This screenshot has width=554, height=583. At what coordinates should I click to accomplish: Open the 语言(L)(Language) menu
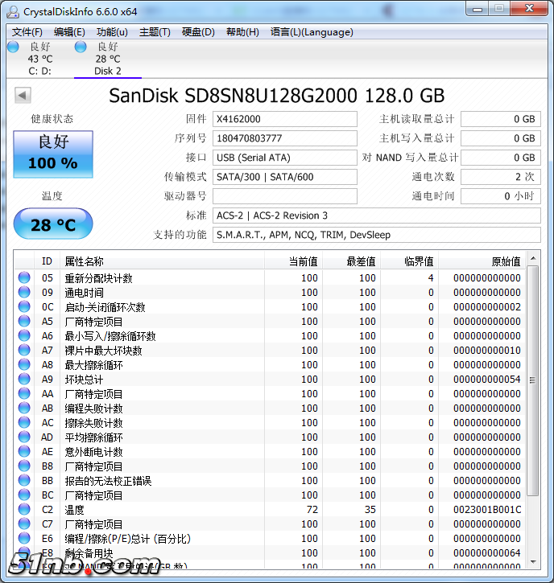point(312,32)
